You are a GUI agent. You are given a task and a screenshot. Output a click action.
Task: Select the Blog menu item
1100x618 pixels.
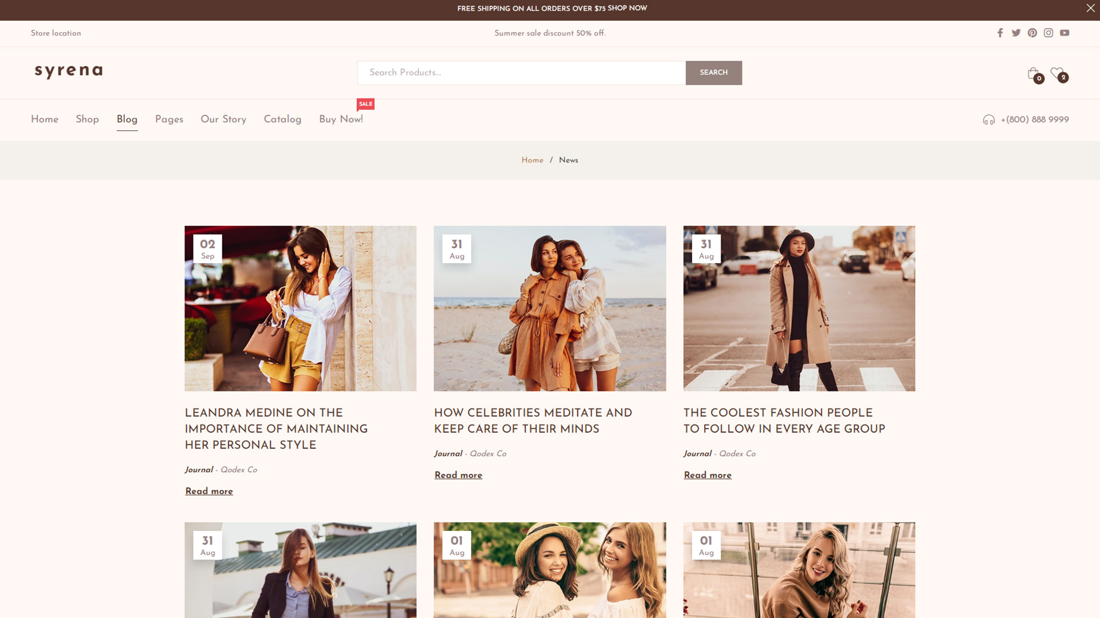[x=127, y=119]
